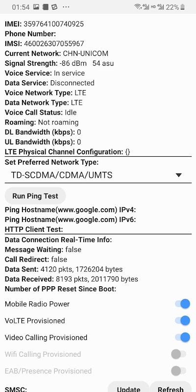Tap the IMEI number text
Image resolution: width=196 pixels, height=392 pixels.
click(x=54, y=24)
